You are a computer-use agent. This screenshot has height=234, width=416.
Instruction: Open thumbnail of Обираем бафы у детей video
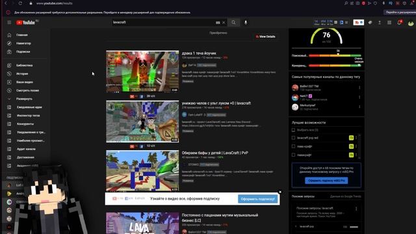tap(142, 171)
